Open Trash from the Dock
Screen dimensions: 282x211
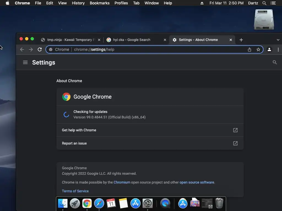pyautogui.click(x=219, y=203)
